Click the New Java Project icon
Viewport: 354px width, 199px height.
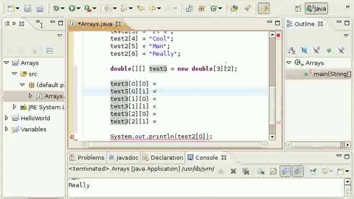coord(189,9)
